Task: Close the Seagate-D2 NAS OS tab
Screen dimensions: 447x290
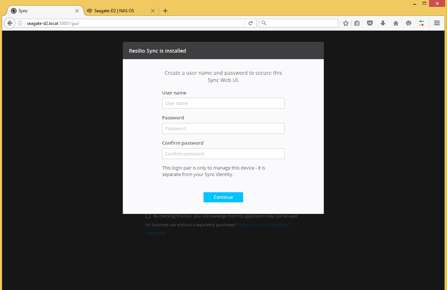Action: click(153, 11)
